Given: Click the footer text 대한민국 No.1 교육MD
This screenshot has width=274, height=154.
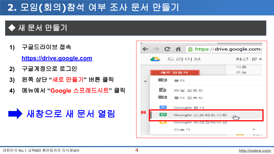Looking at the screenshot, I should tap(22, 150).
